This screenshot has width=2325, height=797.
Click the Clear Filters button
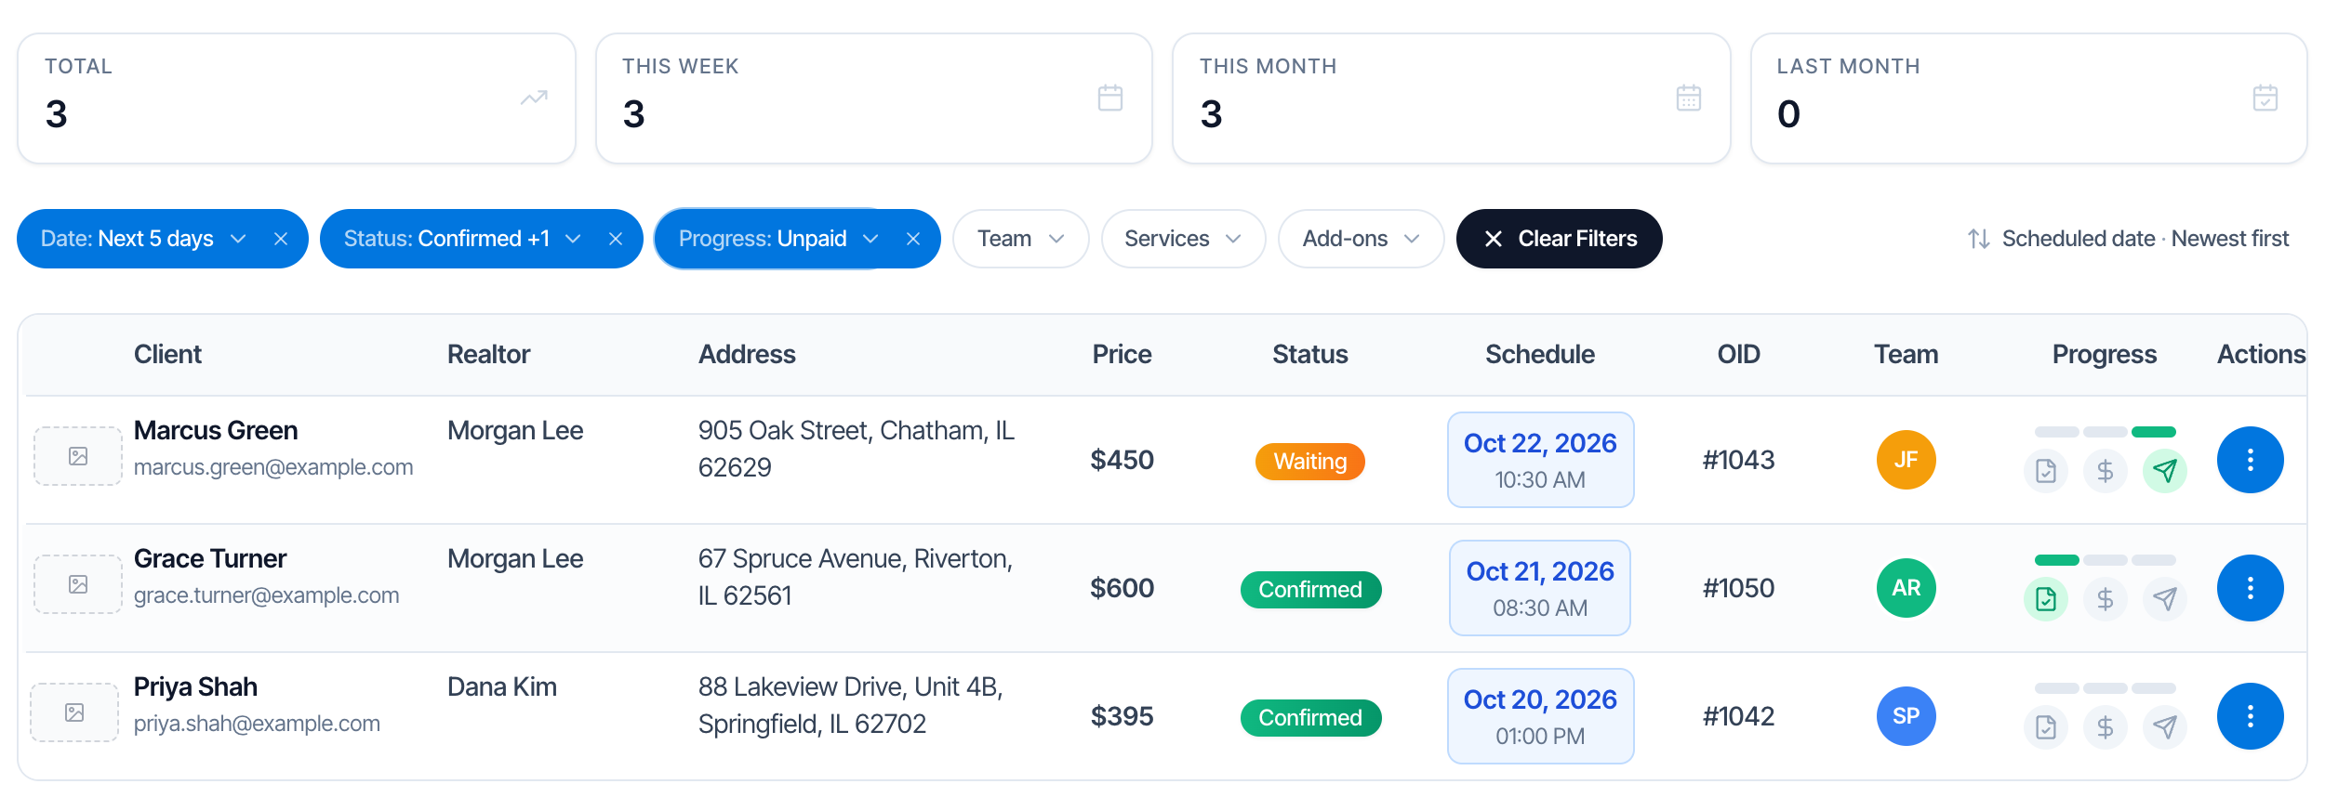tap(1559, 239)
